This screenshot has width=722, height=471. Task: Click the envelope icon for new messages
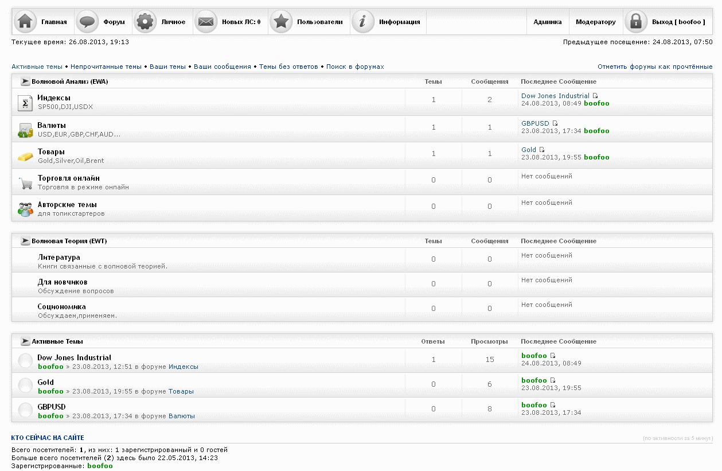(x=205, y=22)
